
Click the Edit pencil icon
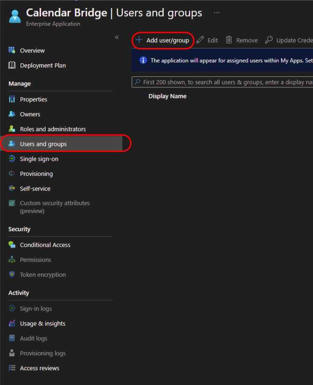pyautogui.click(x=200, y=40)
